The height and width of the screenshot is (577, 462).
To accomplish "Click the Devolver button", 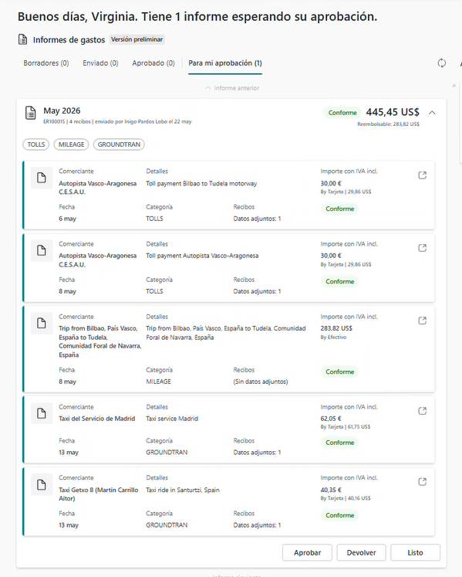I will coord(361,553).
